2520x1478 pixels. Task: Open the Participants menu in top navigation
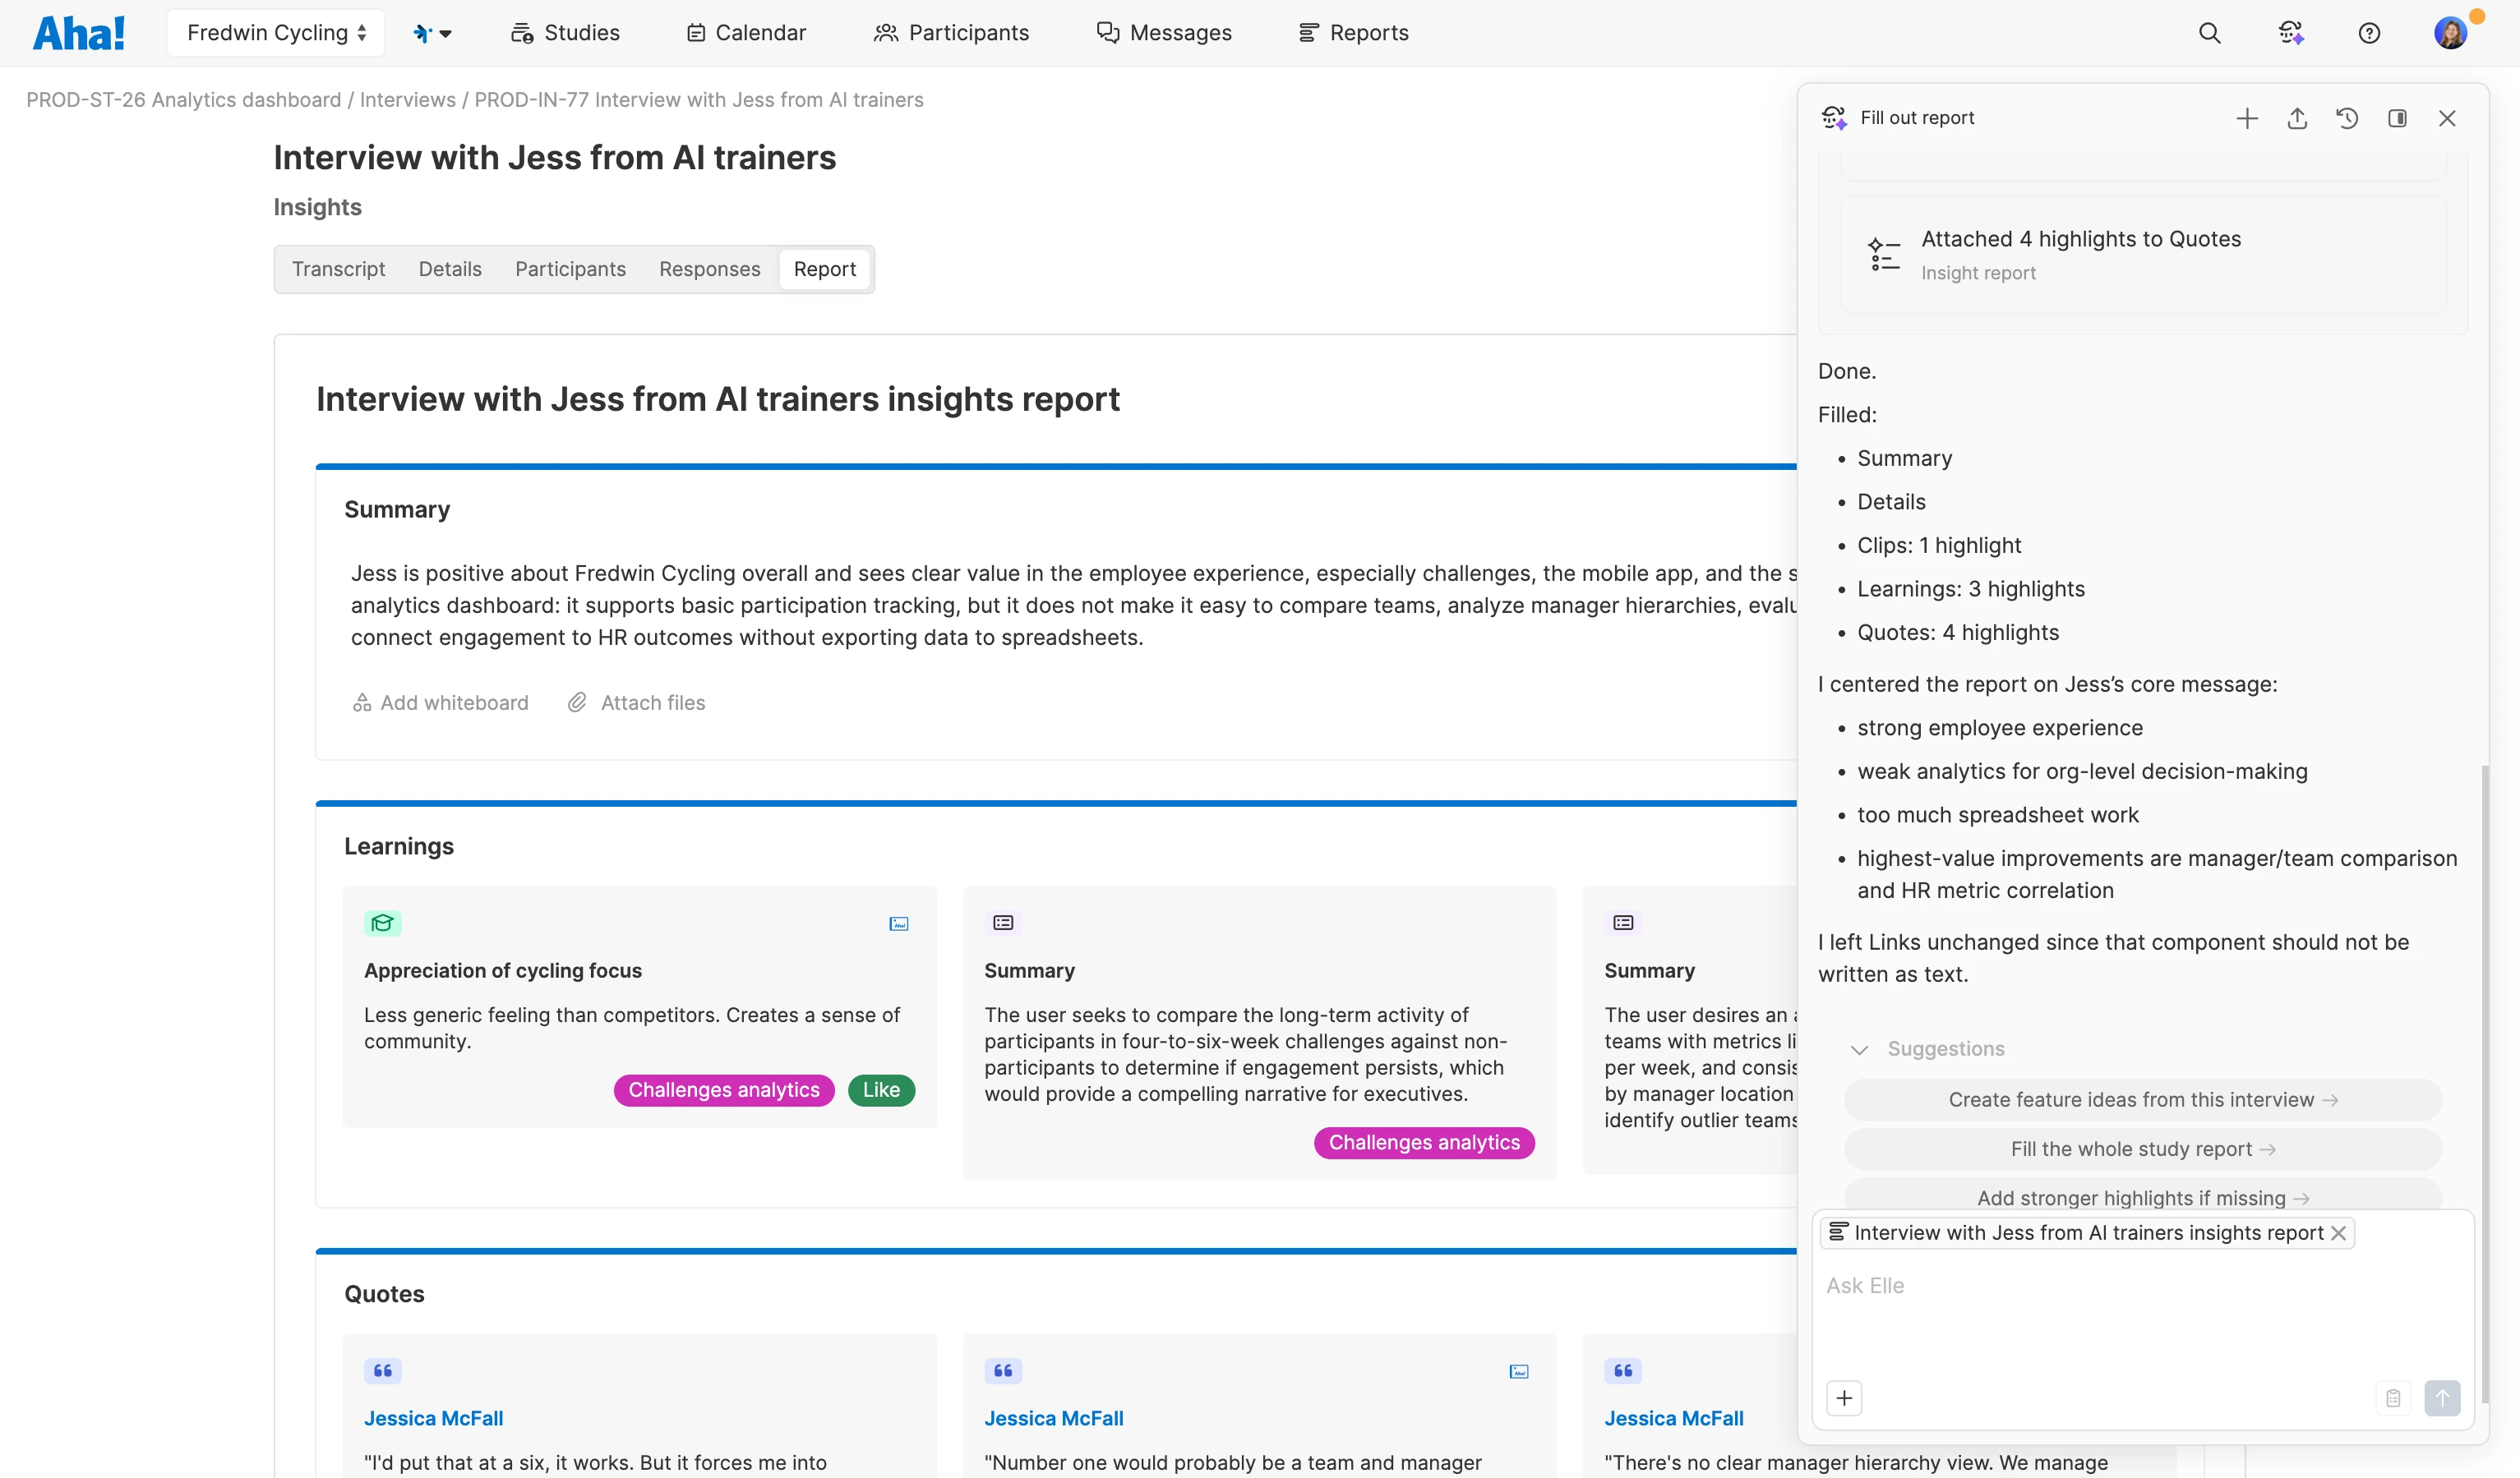tap(951, 33)
